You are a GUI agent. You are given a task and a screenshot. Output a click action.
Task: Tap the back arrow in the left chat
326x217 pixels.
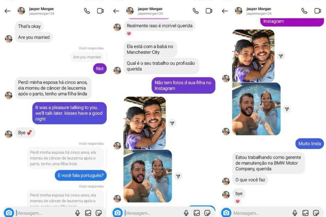pos(7,11)
